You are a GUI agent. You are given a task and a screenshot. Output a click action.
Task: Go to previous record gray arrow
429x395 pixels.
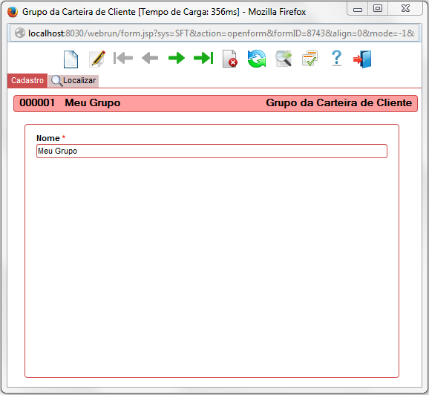pos(150,58)
